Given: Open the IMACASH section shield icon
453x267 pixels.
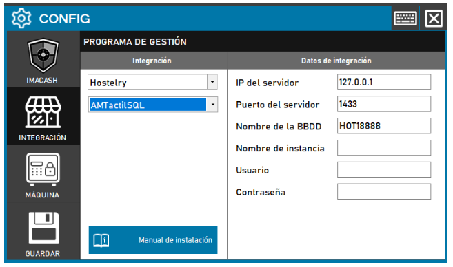Looking at the screenshot, I should pos(43,55).
